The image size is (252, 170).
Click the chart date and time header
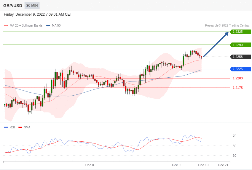coord(38,14)
